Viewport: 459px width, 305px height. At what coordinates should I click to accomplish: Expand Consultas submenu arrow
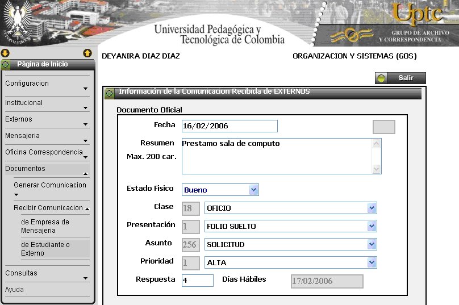click(85, 278)
